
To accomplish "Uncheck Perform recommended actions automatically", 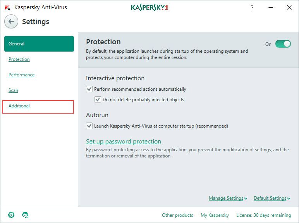I will click(89, 89).
